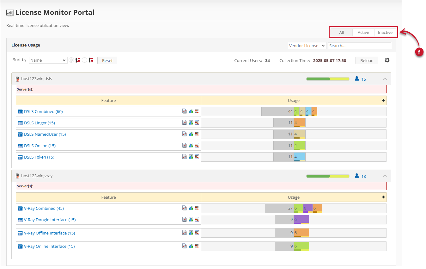Screen dimensions: 426x269
Task: Open the settings gear next to Reload
Action: pos(387,60)
